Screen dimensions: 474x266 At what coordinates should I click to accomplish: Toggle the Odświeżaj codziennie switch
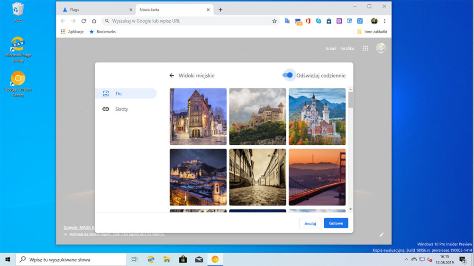288,75
